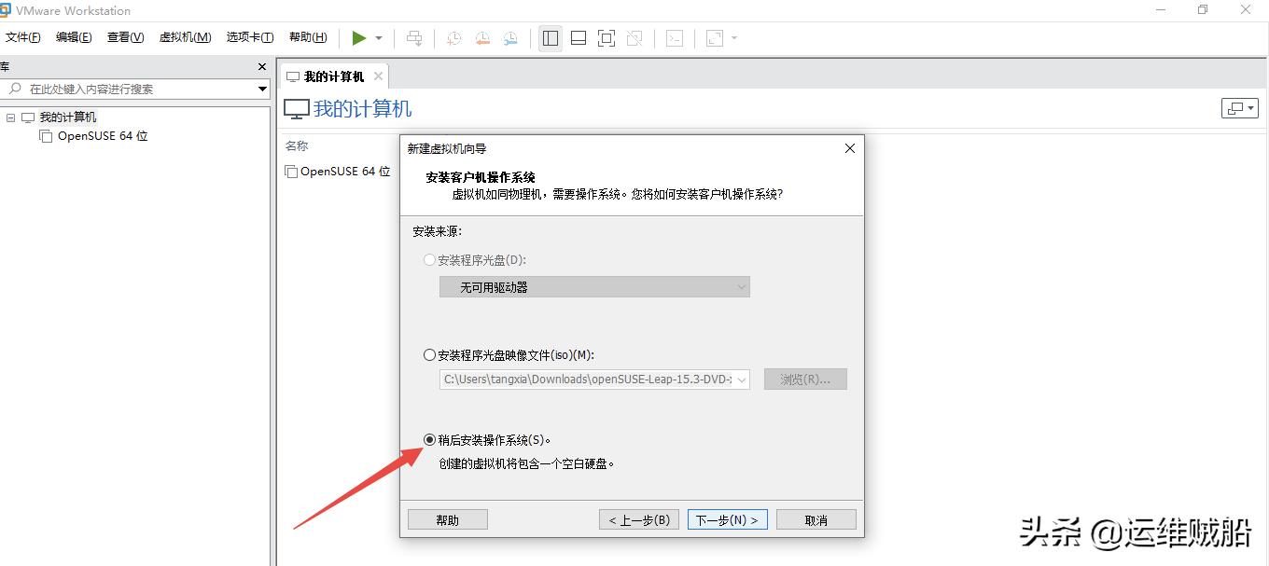Send Ctrl+Alt+Del to the guest

tap(414, 37)
